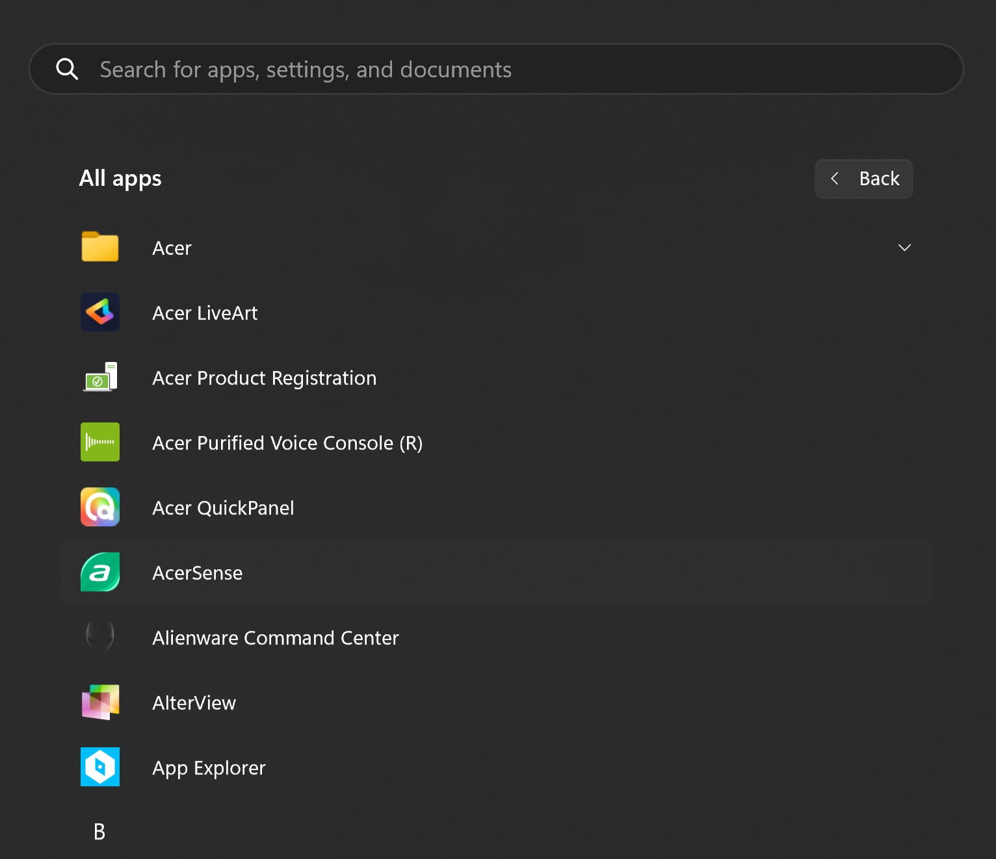
Task: Open Alienware Command Center alien head icon
Action: [x=100, y=636]
